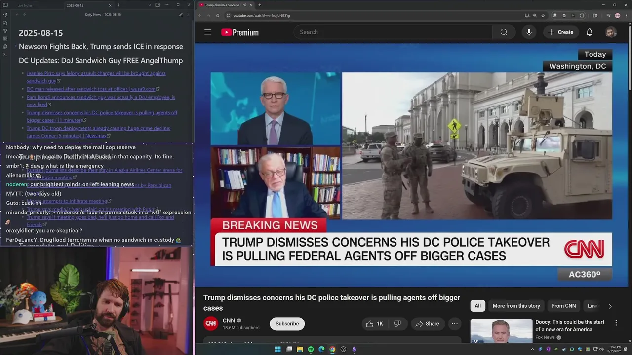
Task: Toggle edit mode with the pencil icon
Action: coord(181,15)
